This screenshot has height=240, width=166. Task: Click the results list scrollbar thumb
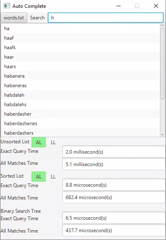click(162, 64)
